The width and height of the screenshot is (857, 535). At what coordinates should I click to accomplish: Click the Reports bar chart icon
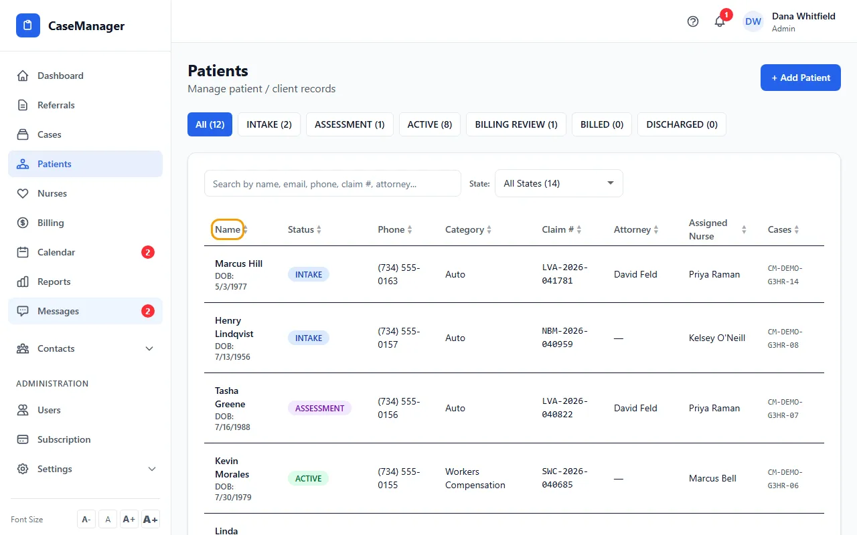[23, 282]
